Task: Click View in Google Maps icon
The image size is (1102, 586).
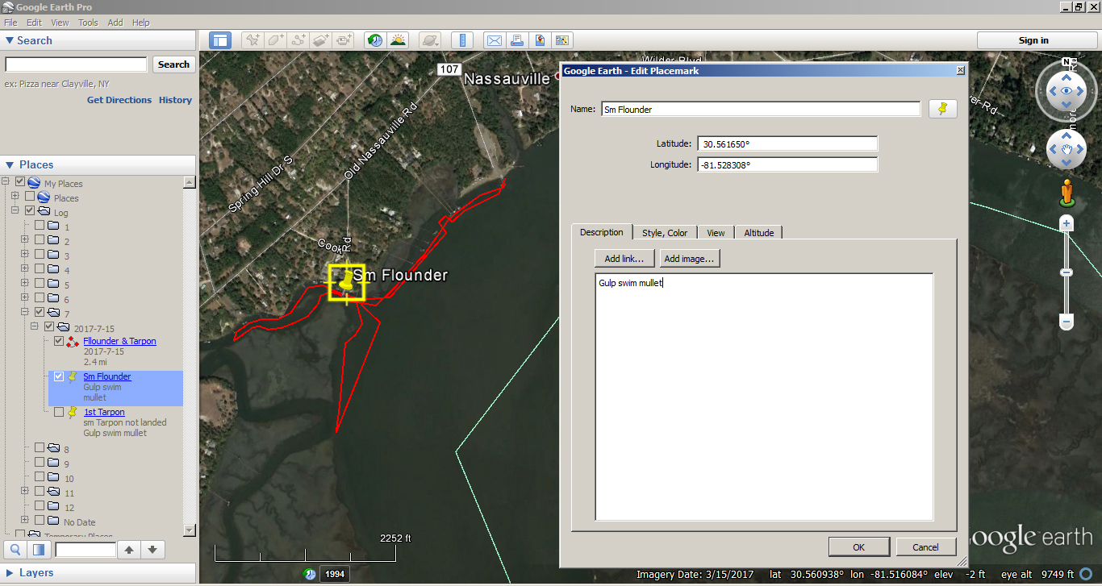Action: (561, 40)
